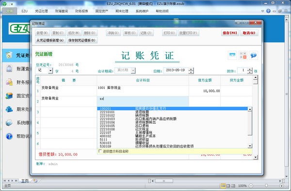Click the 保存[F8] button

pos(230,33)
